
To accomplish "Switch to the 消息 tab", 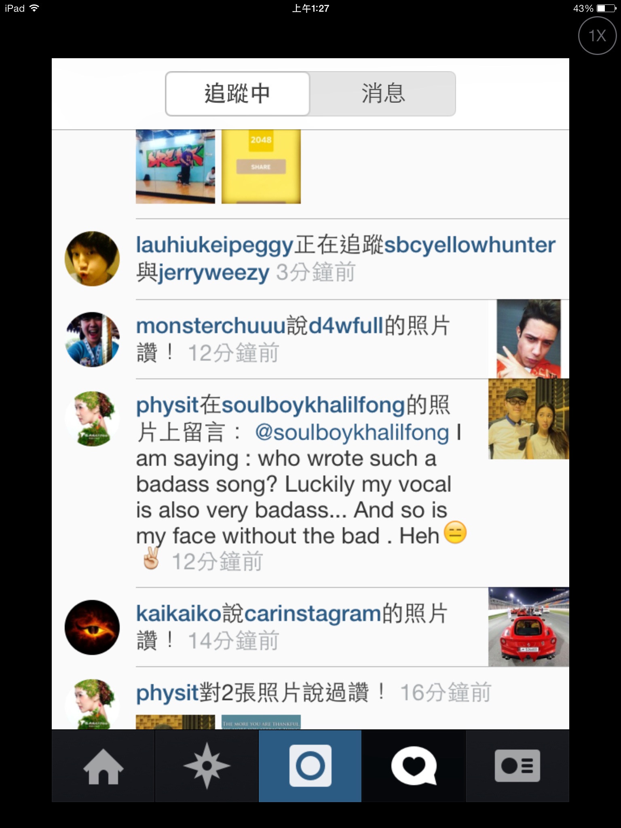I will 383,94.
